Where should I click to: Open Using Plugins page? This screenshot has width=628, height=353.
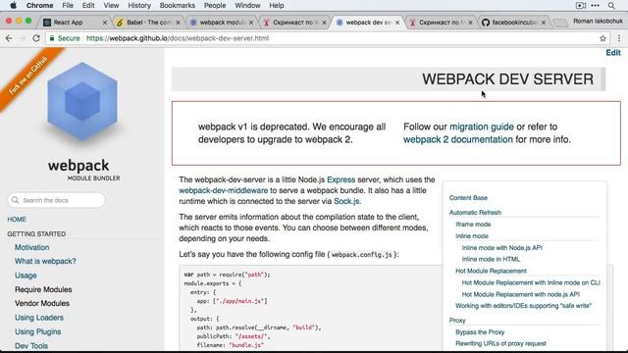38,331
